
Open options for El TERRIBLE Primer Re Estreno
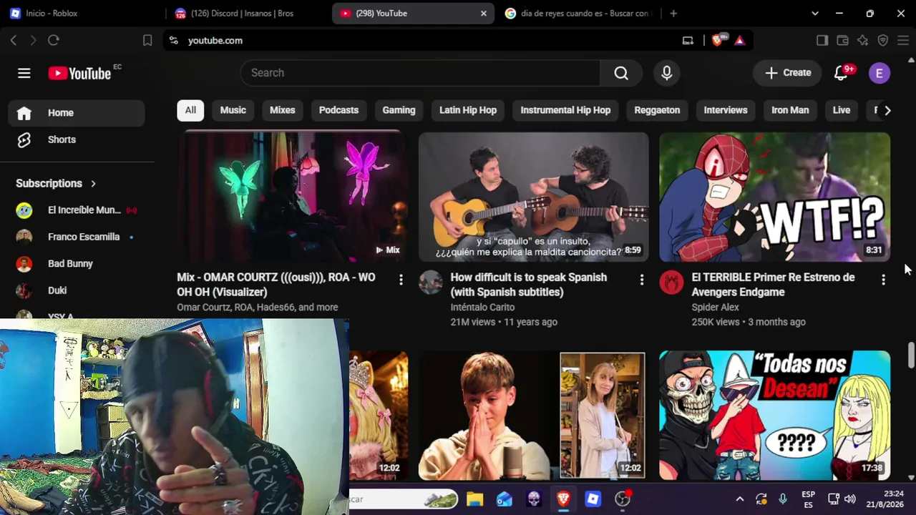click(883, 280)
